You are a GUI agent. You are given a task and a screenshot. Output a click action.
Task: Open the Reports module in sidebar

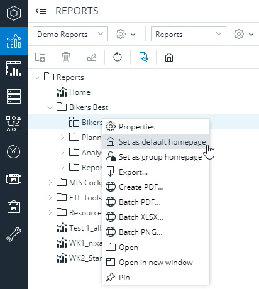[14, 41]
